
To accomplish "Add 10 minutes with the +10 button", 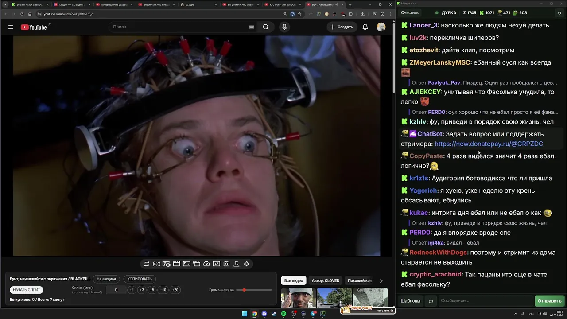I will [163, 290].
